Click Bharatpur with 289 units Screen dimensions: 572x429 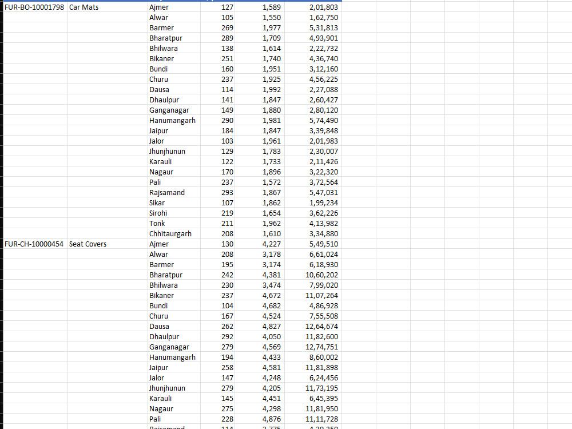174,38
